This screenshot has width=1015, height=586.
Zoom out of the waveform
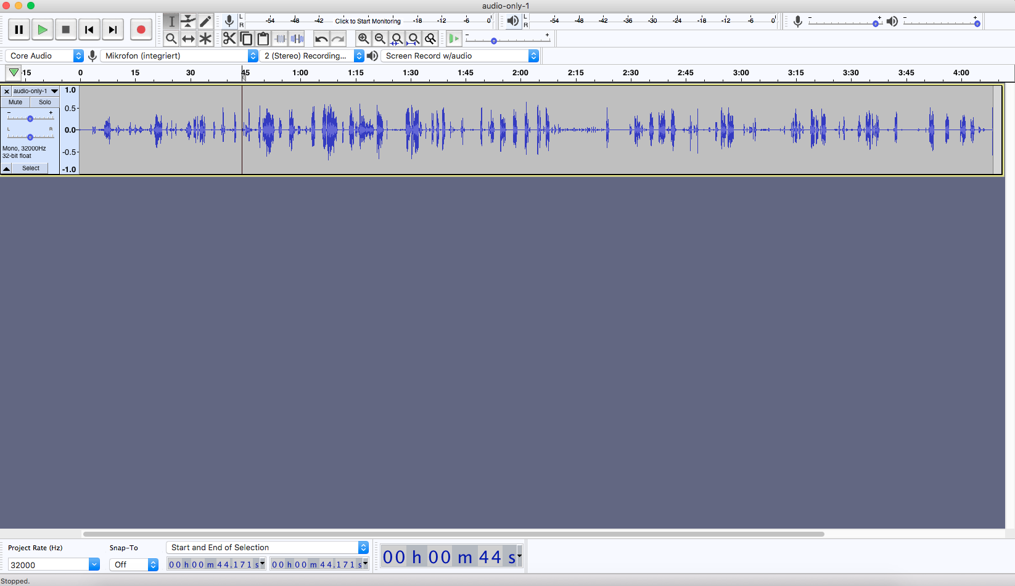(380, 38)
